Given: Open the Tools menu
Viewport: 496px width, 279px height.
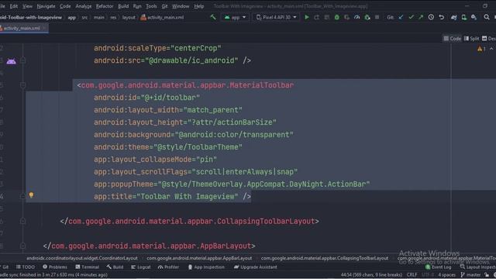Looking at the screenshot, I should (x=151, y=6).
